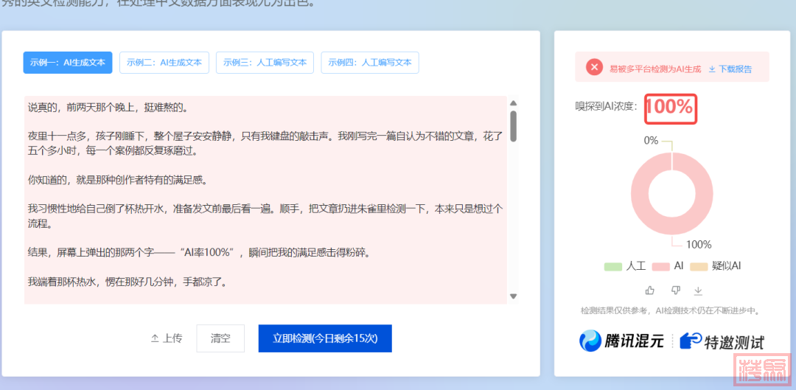Click the 特邀测试 badge icon
This screenshot has height=390, width=796.
pos(691,341)
